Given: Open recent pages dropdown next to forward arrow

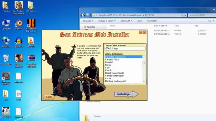Looking at the screenshot, I should coord(91,15).
